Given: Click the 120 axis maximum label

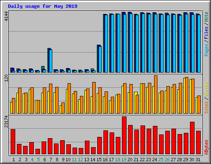Looking at the screenshot, I should click(7, 78).
